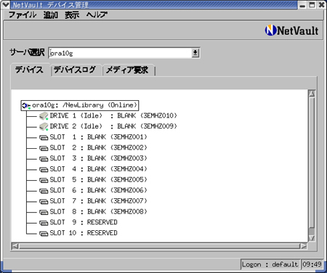Select the DRIVE 1 tape drive icon
327x273 pixels.
pos(44,116)
